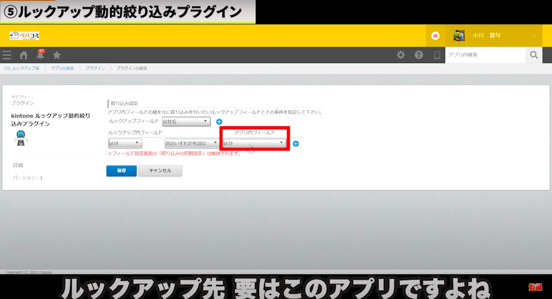Add condition row with plus icon

tap(296, 144)
